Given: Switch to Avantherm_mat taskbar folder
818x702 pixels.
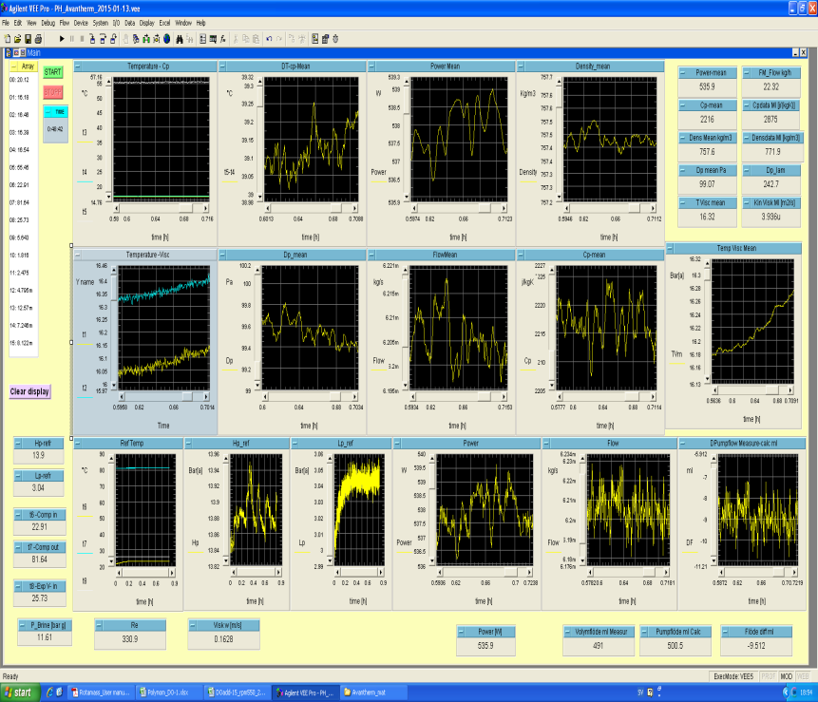Looking at the screenshot, I should coord(371,693).
